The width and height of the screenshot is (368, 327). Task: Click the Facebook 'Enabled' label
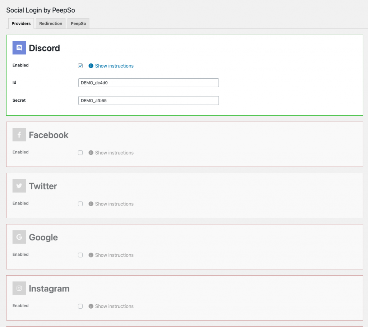20,152
